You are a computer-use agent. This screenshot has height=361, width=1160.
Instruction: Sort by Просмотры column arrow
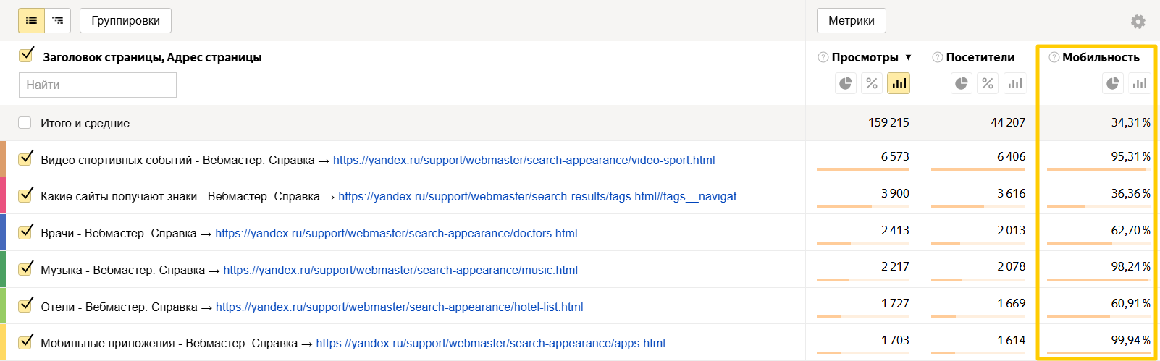pos(908,58)
